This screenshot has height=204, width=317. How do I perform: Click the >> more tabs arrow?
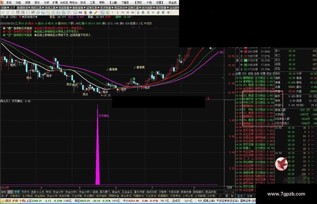click(220, 196)
